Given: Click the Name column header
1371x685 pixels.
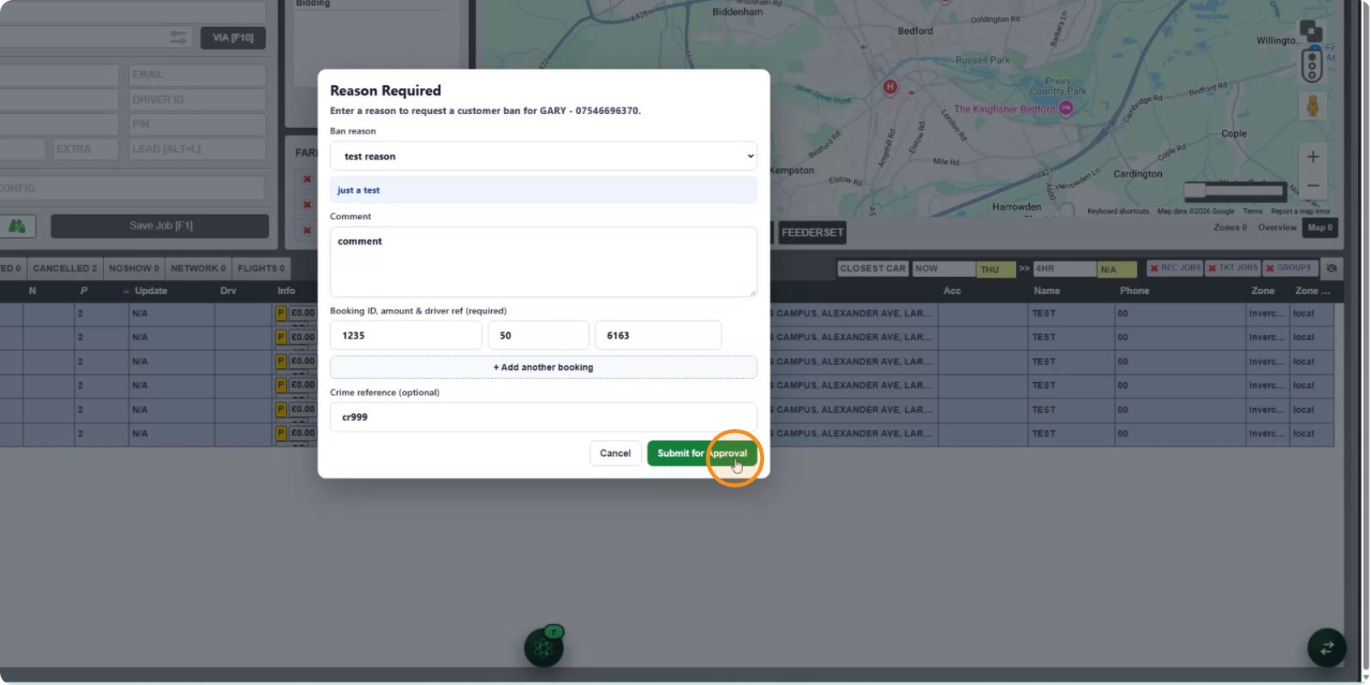Looking at the screenshot, I should (x=1047, y=291).
